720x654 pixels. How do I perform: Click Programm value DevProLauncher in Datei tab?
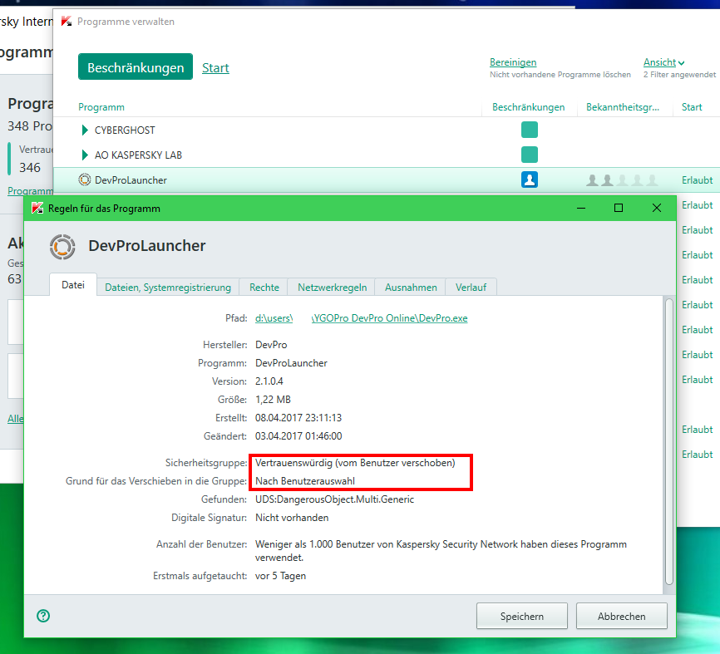(x=291, y=363)
